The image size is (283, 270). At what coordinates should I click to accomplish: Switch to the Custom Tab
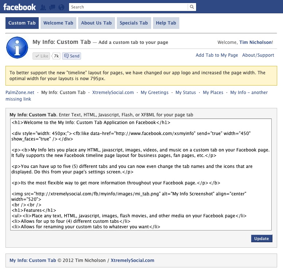coord(22,23)
